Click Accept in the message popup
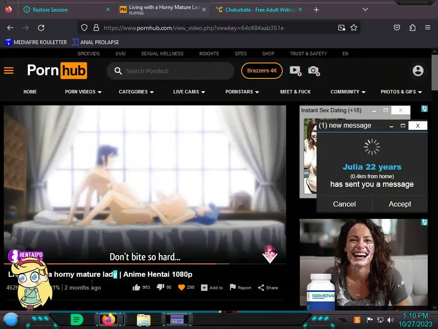438x329 pixels. (x=400, y=204)
